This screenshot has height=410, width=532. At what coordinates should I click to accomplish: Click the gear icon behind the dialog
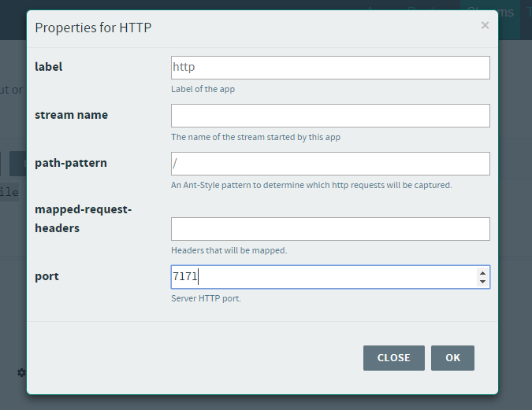coord(21,372)
